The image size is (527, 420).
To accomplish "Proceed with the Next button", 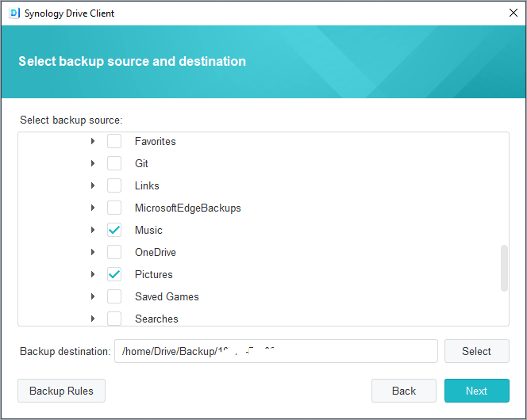I will tap(476, 391).
